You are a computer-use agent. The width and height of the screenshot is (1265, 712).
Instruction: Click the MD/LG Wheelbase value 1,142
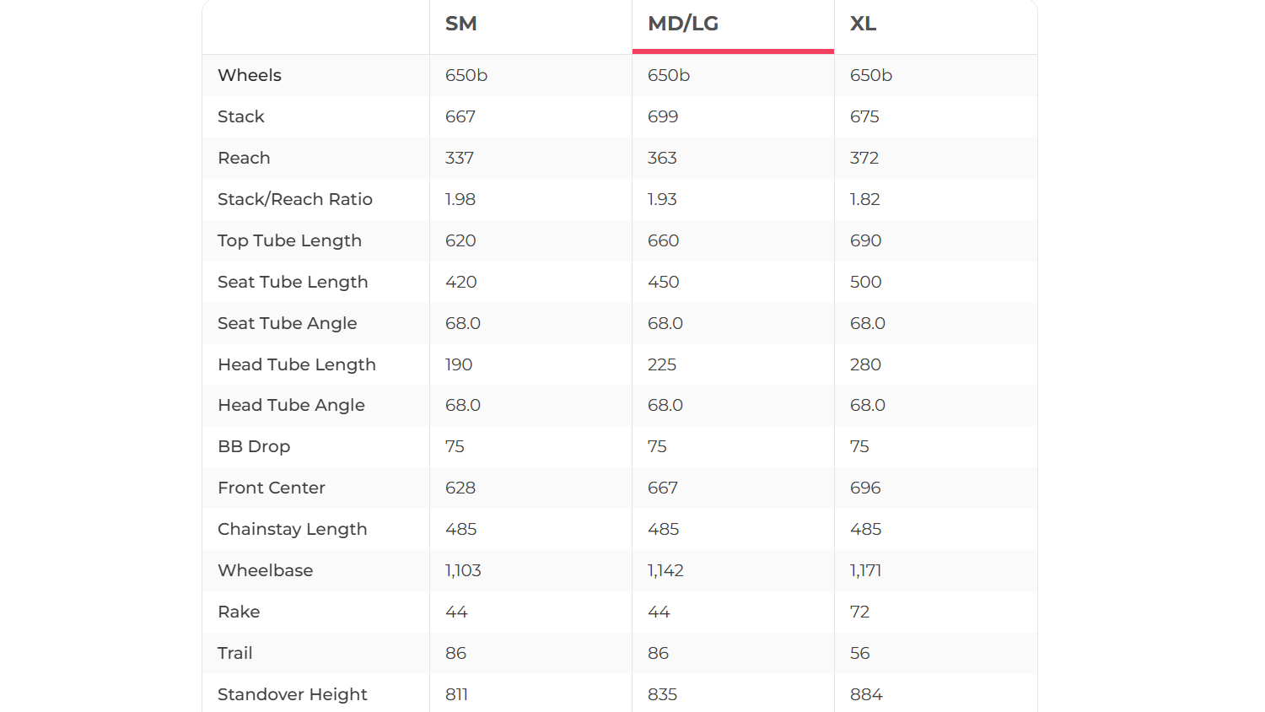coord(665,570)
